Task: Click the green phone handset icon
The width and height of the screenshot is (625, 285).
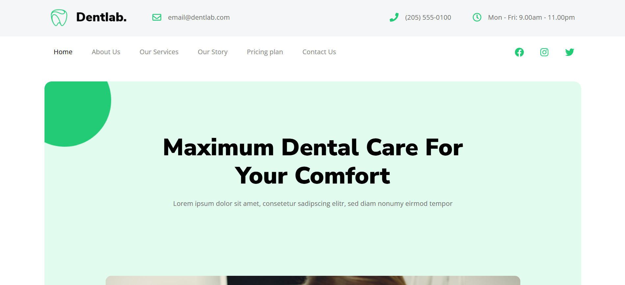Action: coord(394,17)
